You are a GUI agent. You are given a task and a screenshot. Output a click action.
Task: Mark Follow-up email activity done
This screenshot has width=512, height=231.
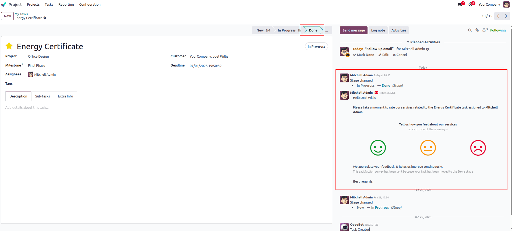tap(363, 55)
